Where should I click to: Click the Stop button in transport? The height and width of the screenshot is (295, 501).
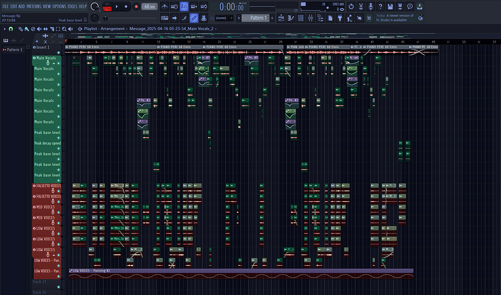[126, 6]
